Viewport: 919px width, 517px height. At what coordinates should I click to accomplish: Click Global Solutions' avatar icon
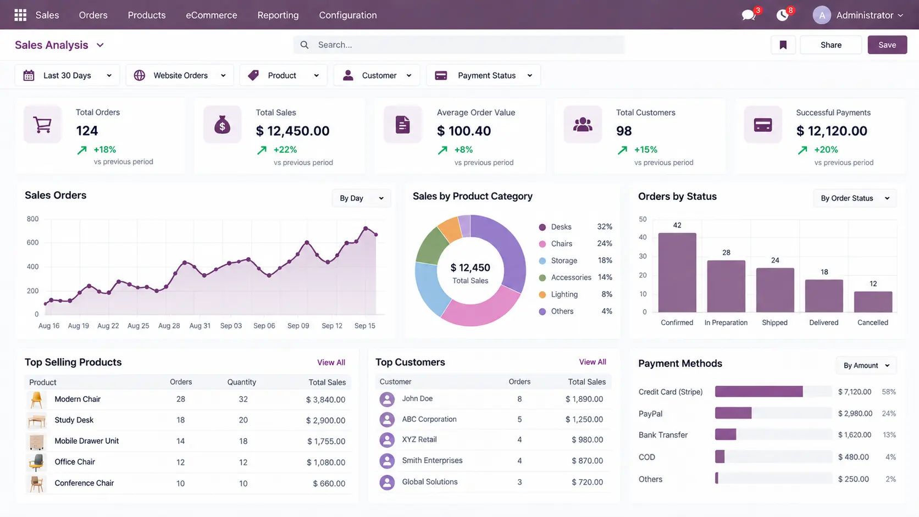pyautogui.click(x=387, y=482)
